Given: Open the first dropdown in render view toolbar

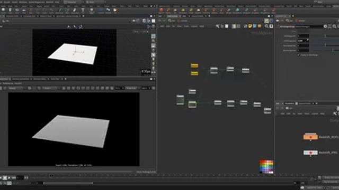Looking at the screenshot, I should 16,88.
